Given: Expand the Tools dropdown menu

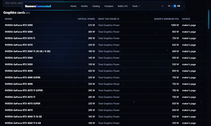Looking at the screenshot, I should tap(136, 6).
